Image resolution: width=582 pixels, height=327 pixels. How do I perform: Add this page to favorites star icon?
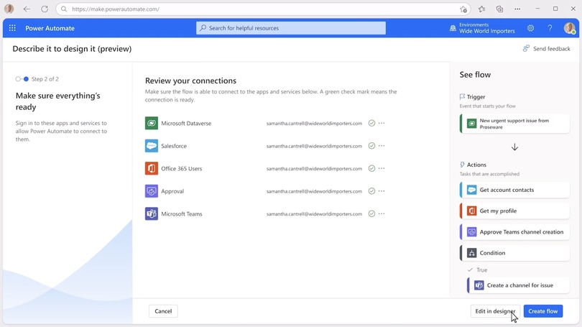[x=463, y=9]
